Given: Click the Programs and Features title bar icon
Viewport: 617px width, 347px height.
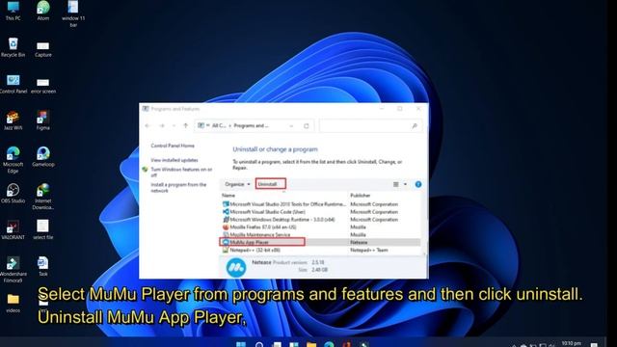Looking at the screenshot, I should 146,109.
